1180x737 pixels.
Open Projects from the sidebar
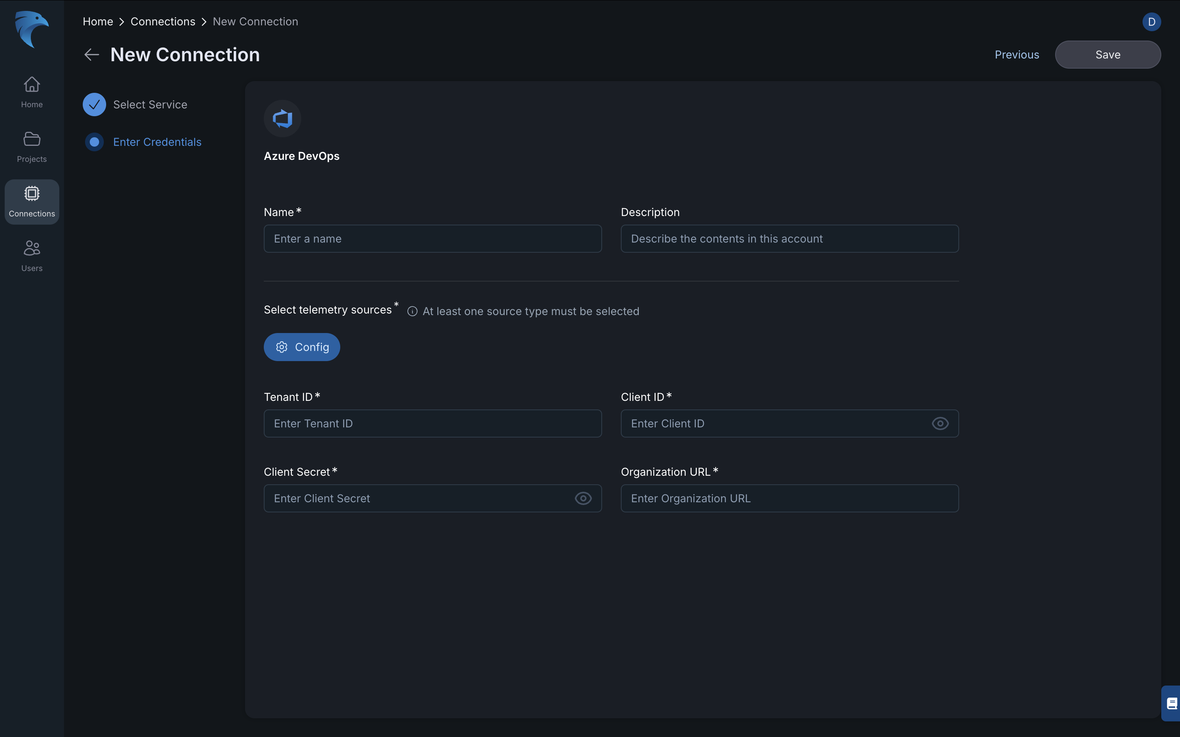31,146
